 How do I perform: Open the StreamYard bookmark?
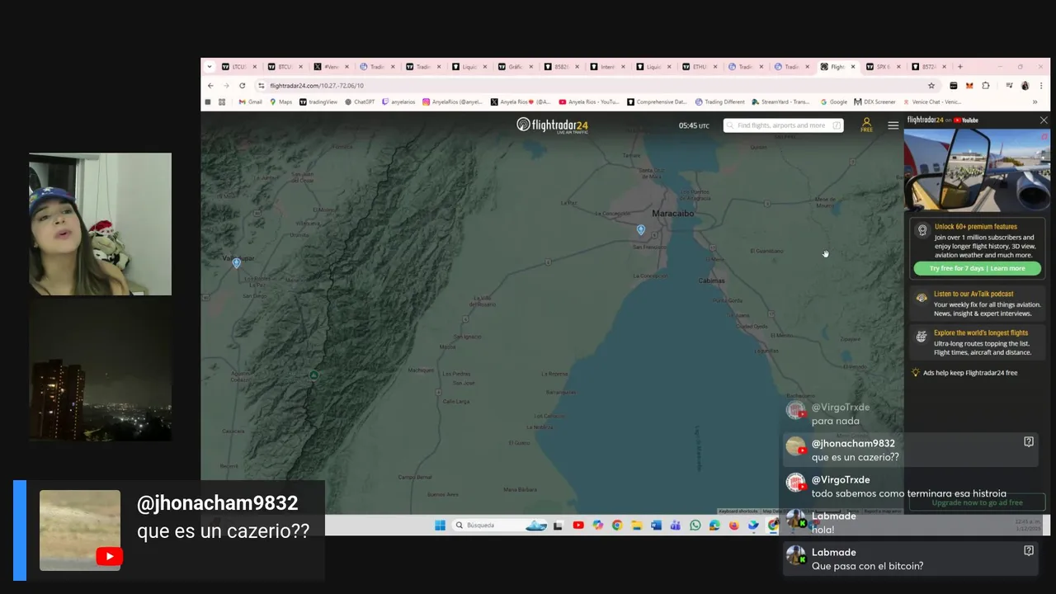tap(780, 102)
